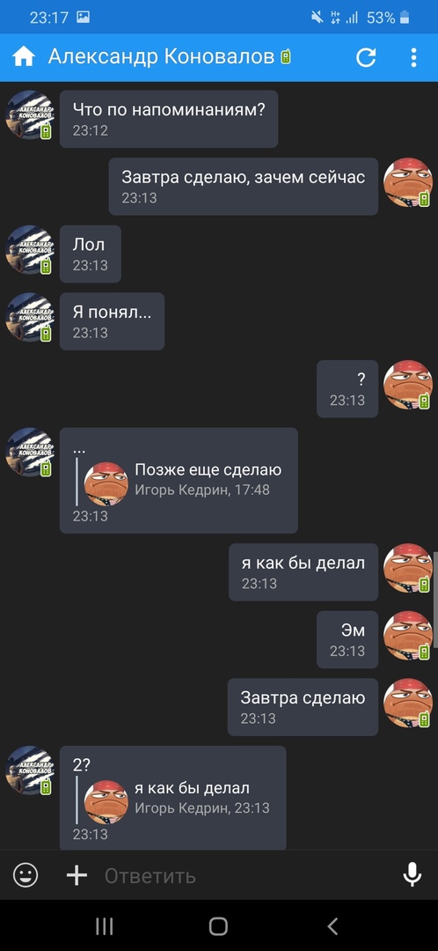Tap the Ответить message input field
Image resolution: width=438 pixels, height=951 pixels.
(x=243, y=875)
